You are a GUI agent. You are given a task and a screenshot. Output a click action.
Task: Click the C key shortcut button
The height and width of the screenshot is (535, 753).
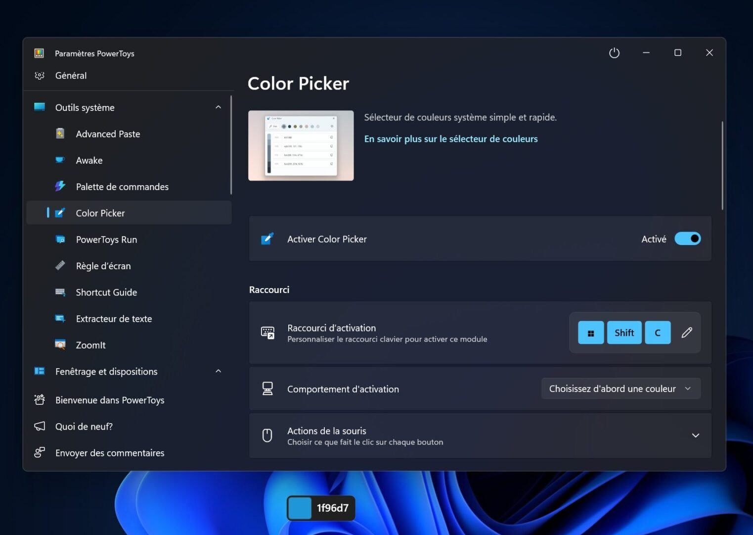coord(658,333)
